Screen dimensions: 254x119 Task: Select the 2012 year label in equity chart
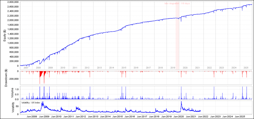click(x=87, y=68)
